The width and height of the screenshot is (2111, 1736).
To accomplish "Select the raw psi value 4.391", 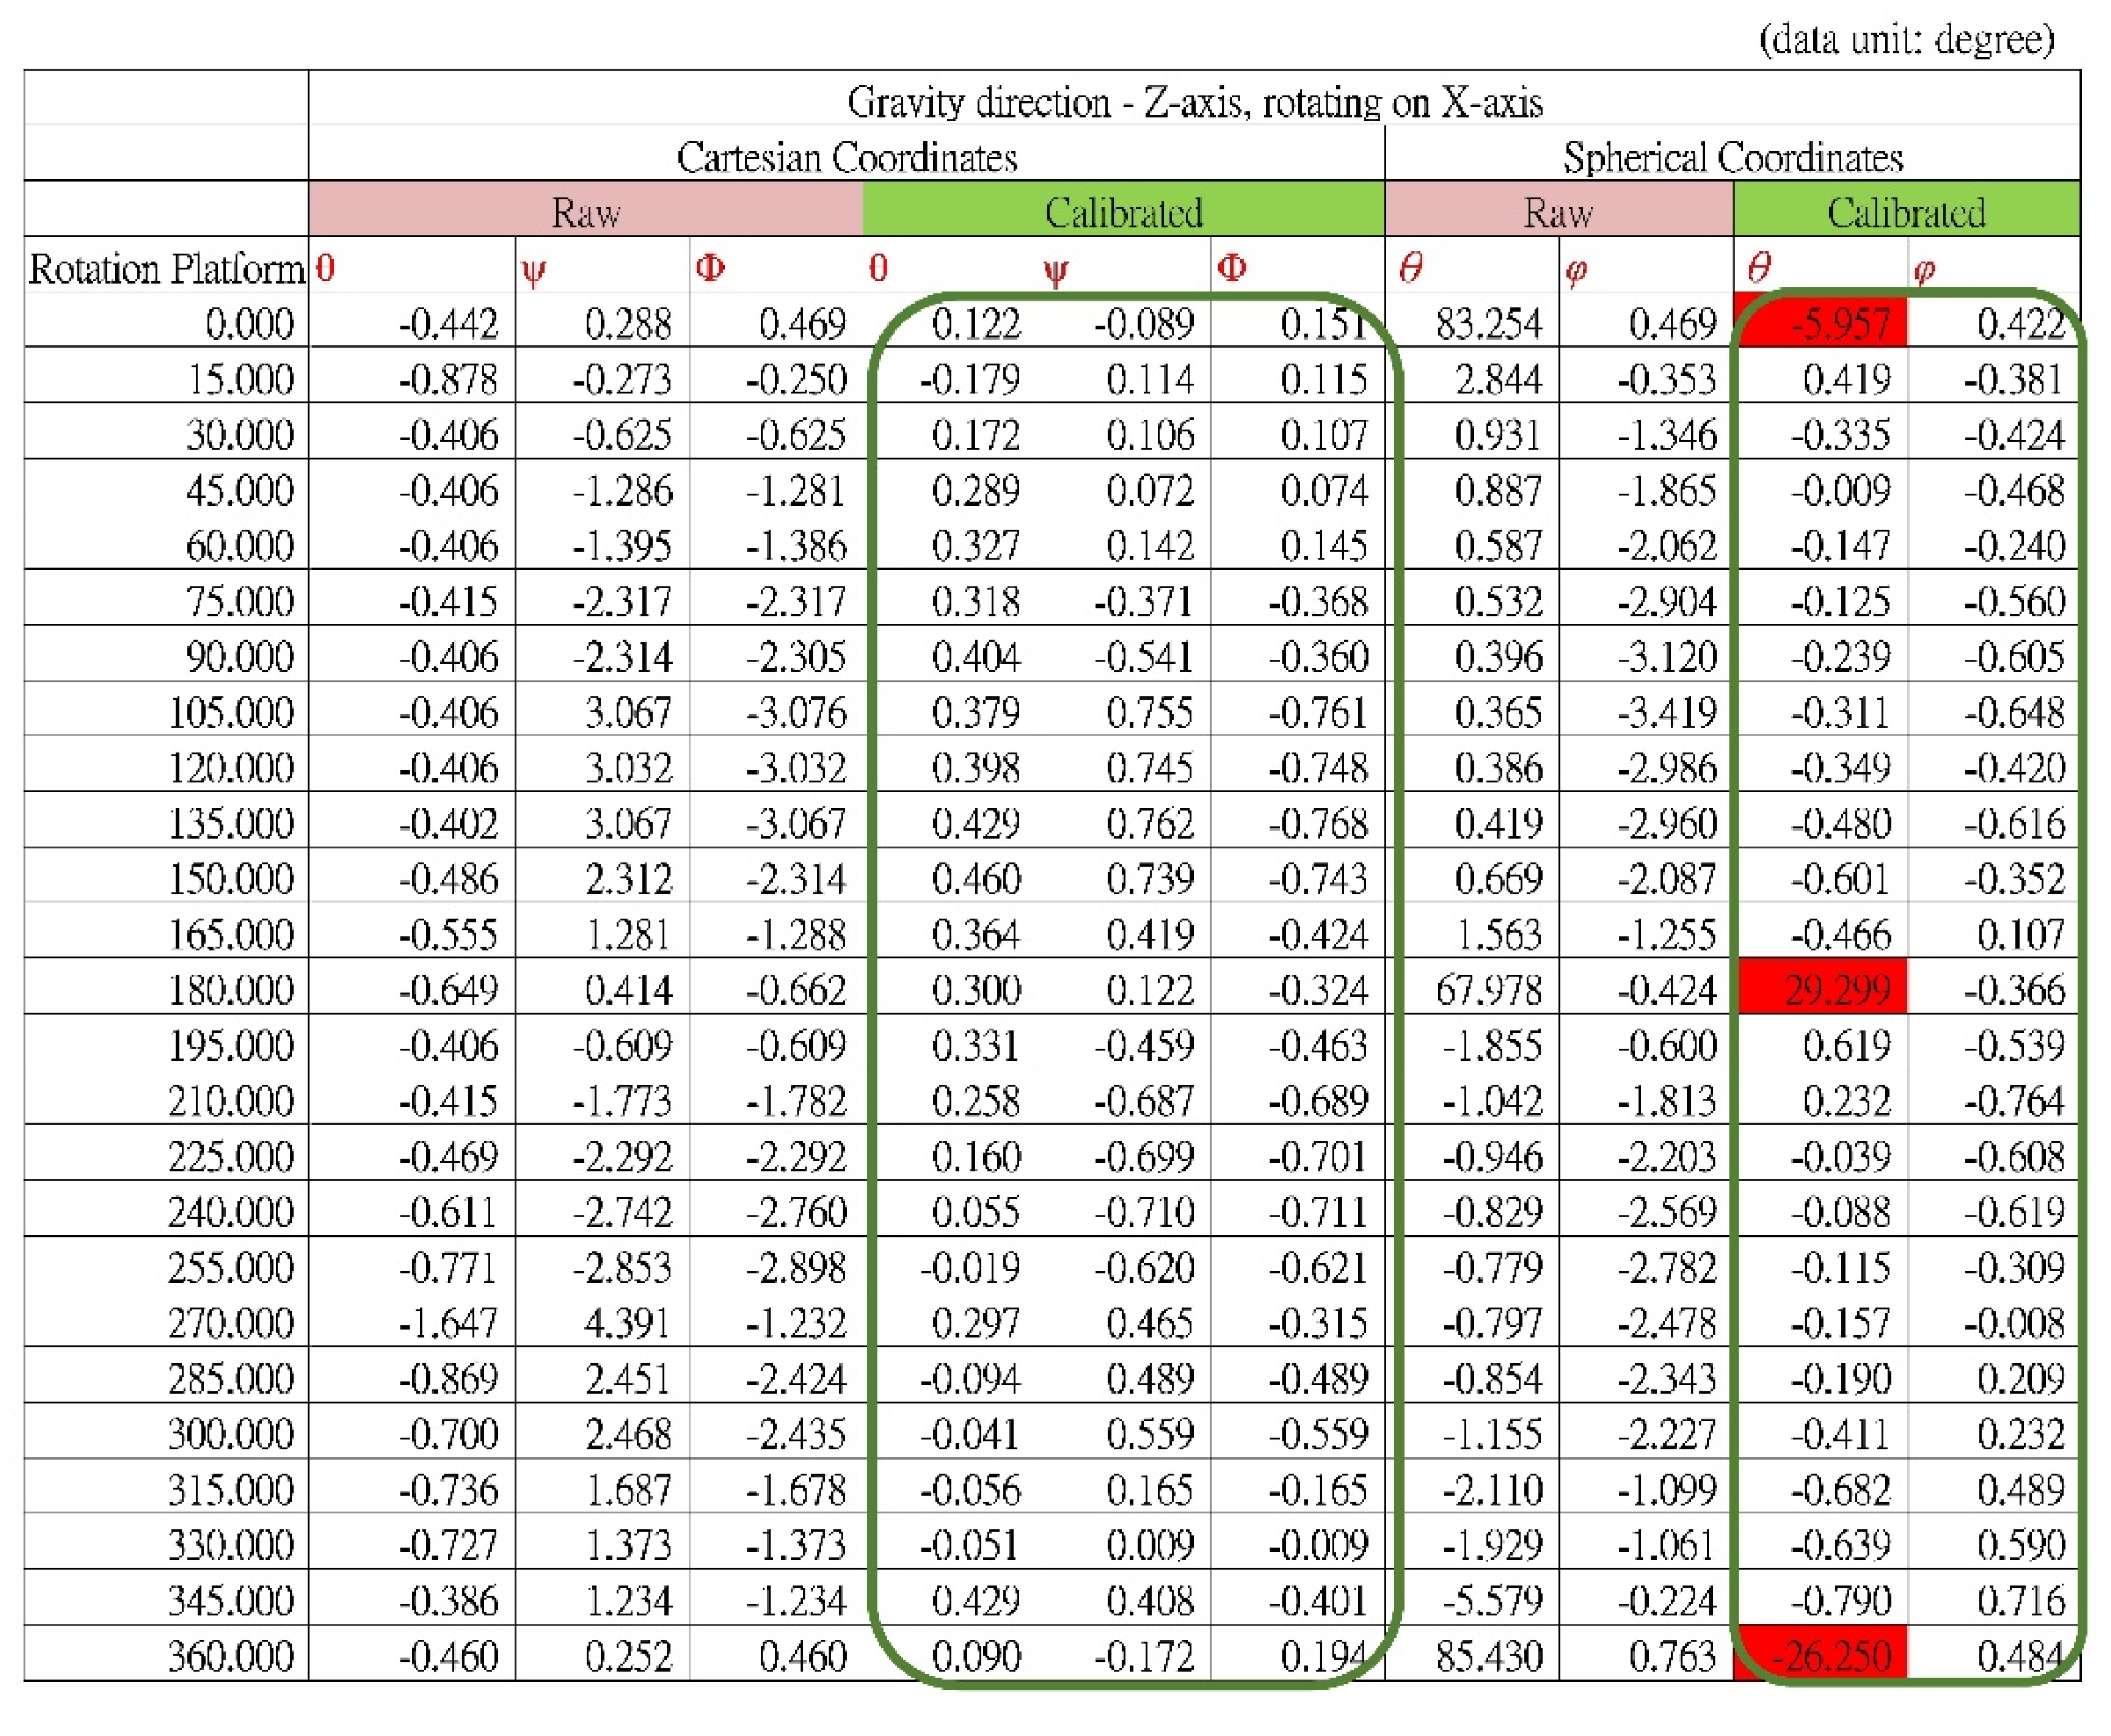I will pyautogui.click(x=628, y=1323).
